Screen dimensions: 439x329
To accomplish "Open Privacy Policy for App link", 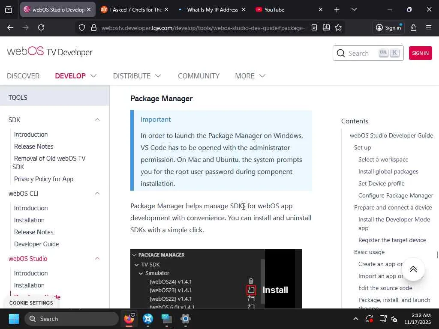I will click(44, 179).
